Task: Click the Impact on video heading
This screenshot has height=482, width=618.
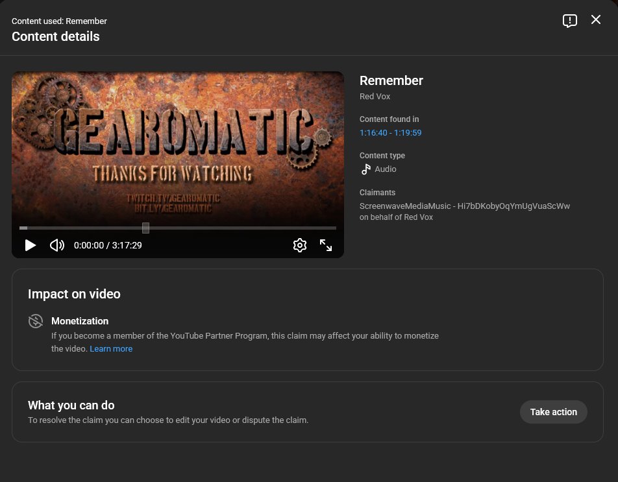Action: tap(74, 294)
